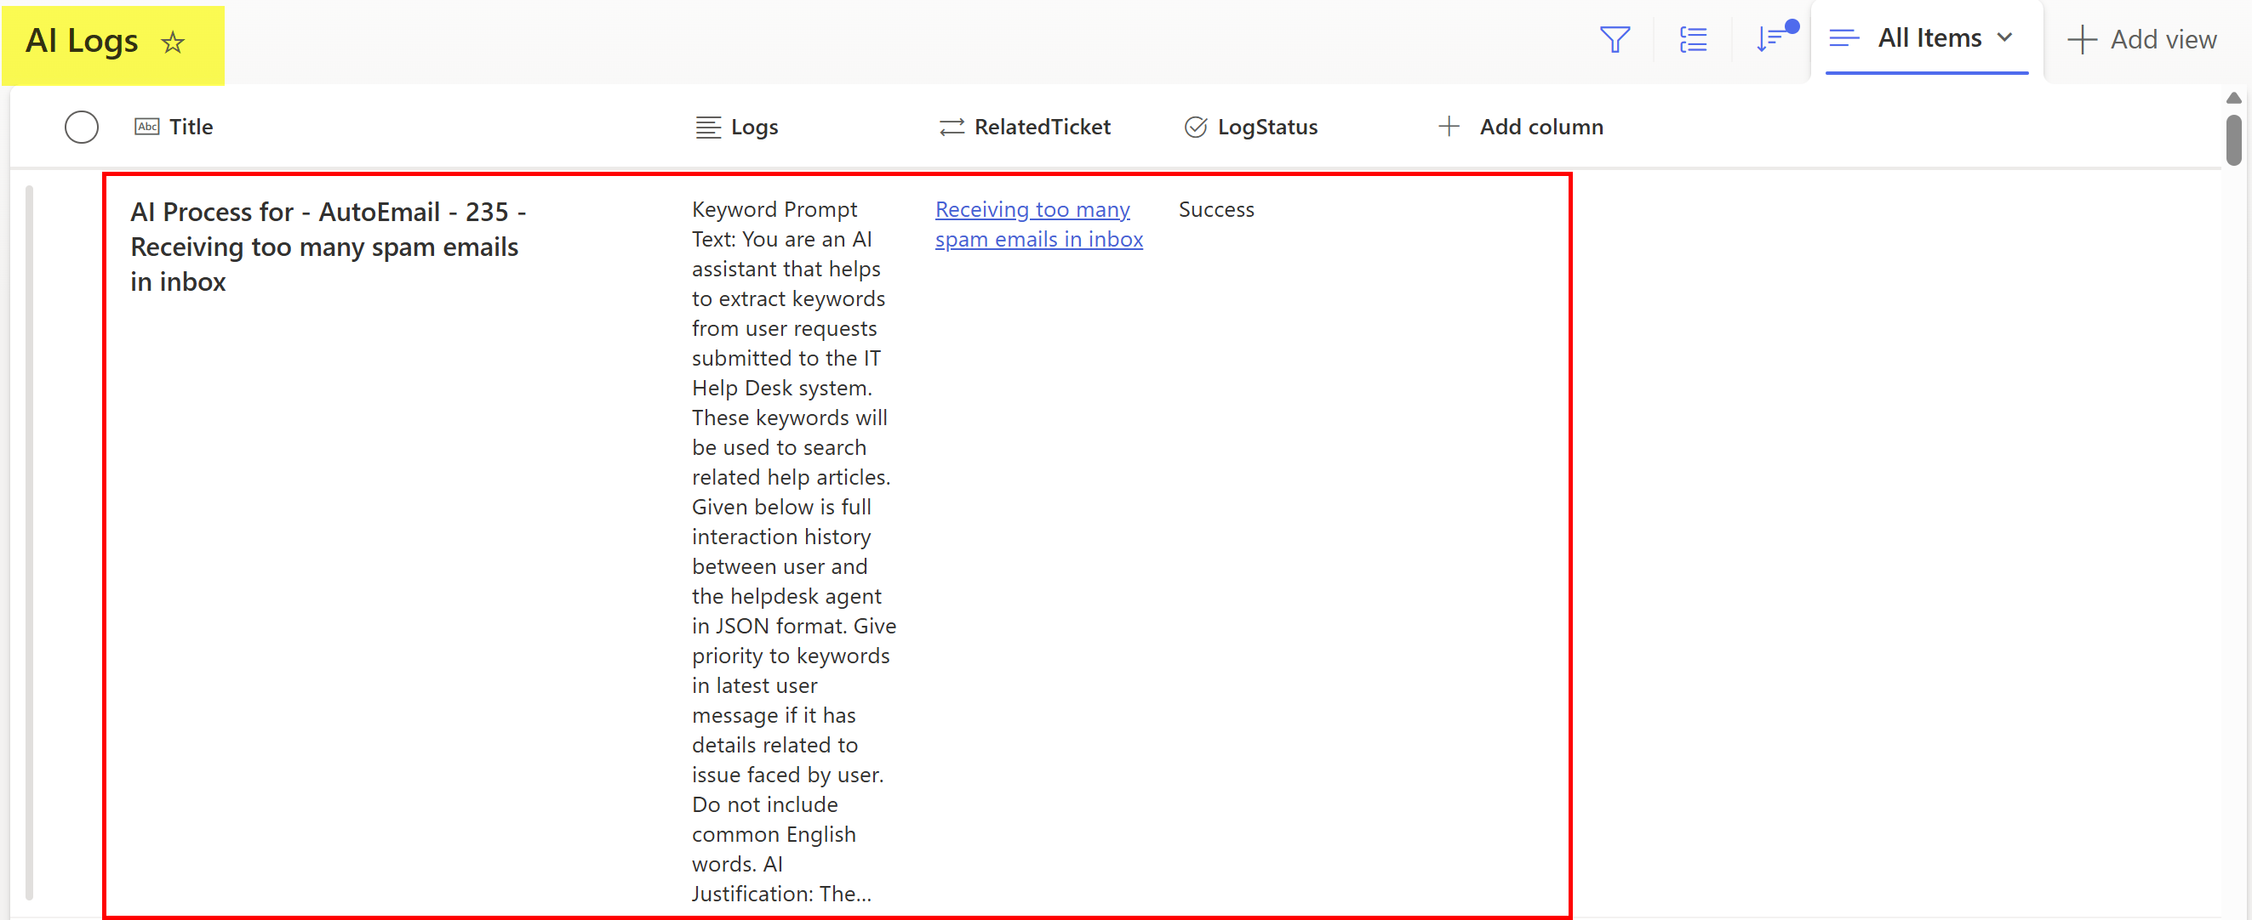Click the vertical scrollbar thumb
The image size is (2252, 920).
pyautogui.click(x=2233, y=139)
